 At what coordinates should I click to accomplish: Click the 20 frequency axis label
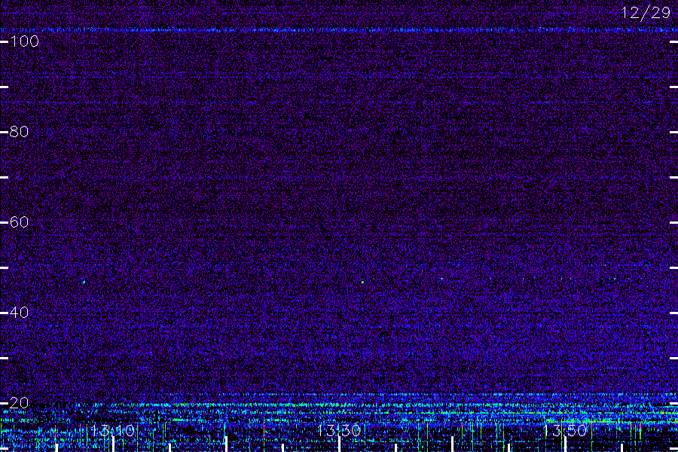pyautogui.click(x=19, y=403)
